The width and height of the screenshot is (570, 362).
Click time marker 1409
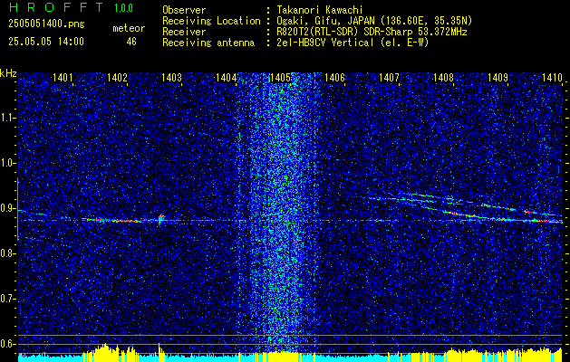[x=498, y=77]
